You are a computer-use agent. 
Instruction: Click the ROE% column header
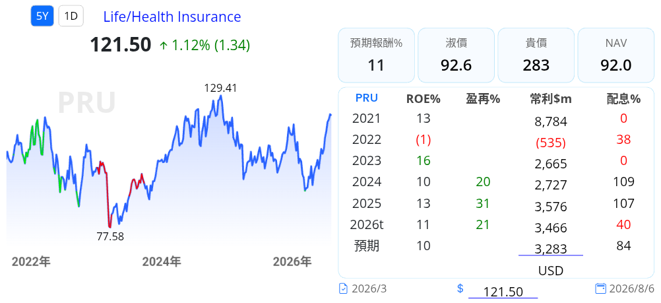pos(424,99)
